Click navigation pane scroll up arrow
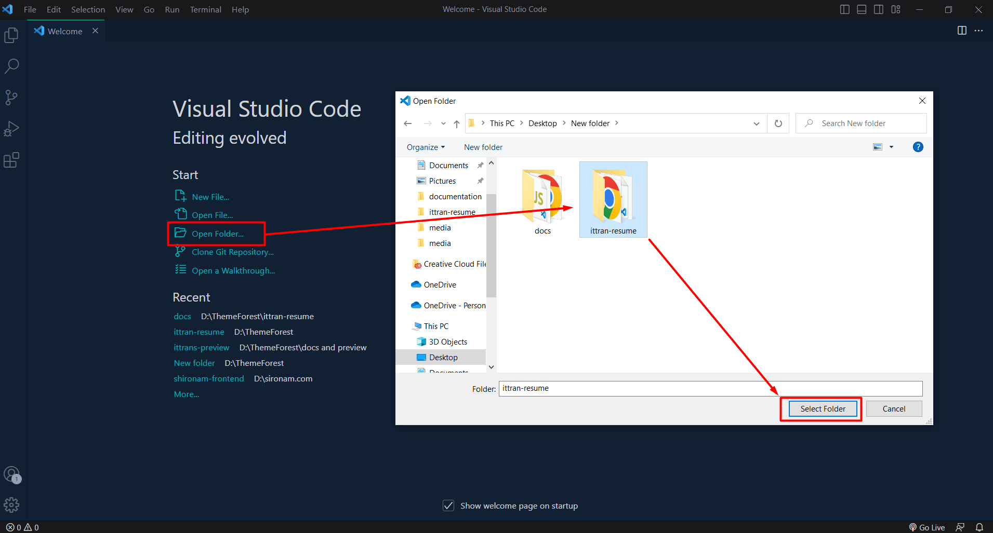 click(x=491, y=163)
